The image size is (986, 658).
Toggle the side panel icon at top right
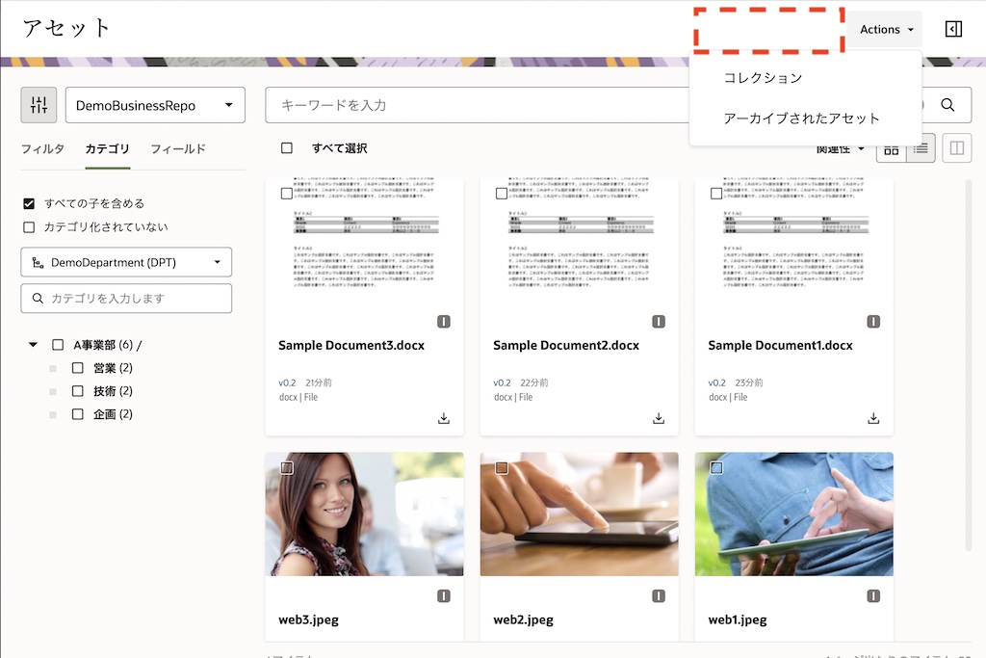coord(953,29)
